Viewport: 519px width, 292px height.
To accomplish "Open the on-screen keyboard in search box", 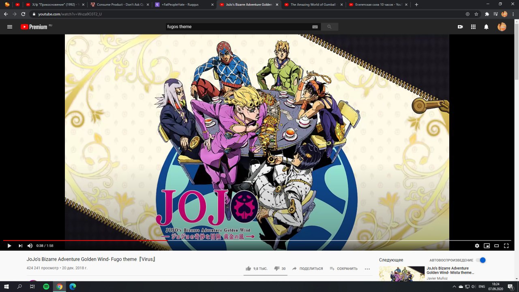I will coord(315,27).
